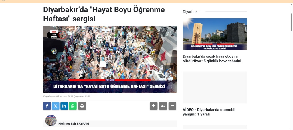Open the 5 günlük hava tahmini headline

tap(212, 59)
